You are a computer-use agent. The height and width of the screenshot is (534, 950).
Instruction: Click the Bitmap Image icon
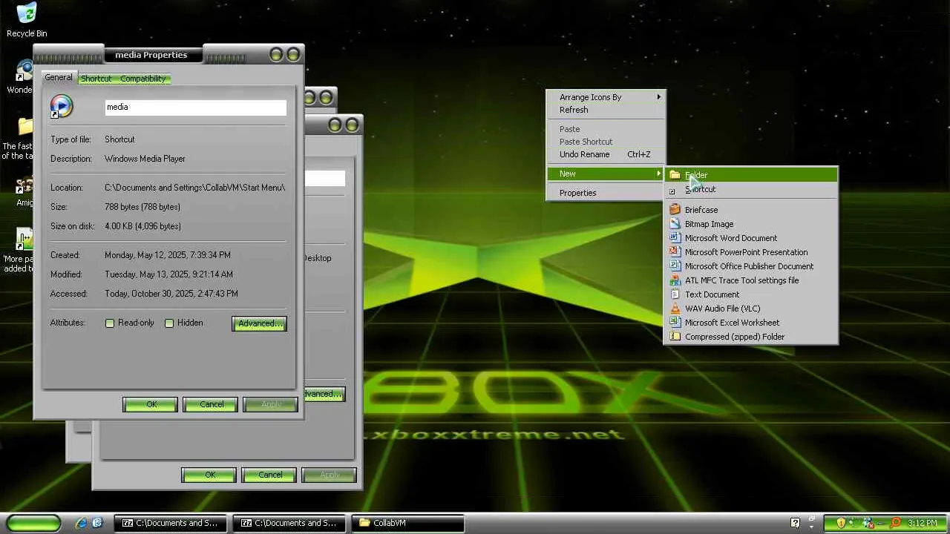[x=675, y=224]
